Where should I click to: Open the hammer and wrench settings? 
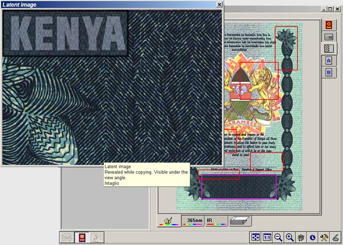pyautogui.click(x=324, y=237)
